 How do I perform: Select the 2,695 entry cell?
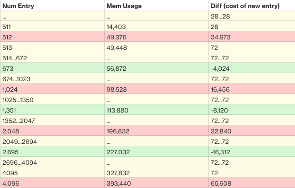[x=52, y=151]
